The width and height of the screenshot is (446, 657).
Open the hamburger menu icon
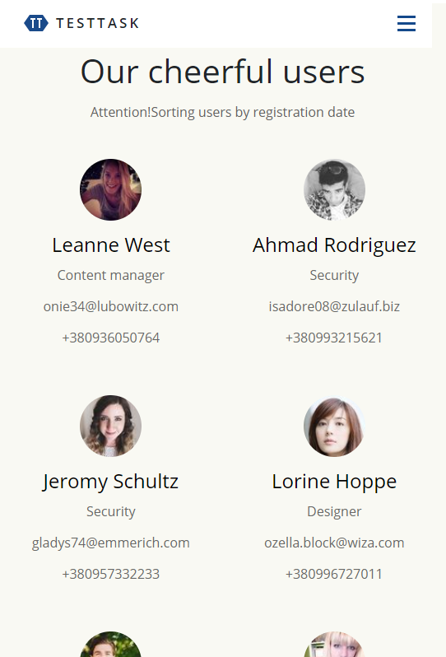407,23
